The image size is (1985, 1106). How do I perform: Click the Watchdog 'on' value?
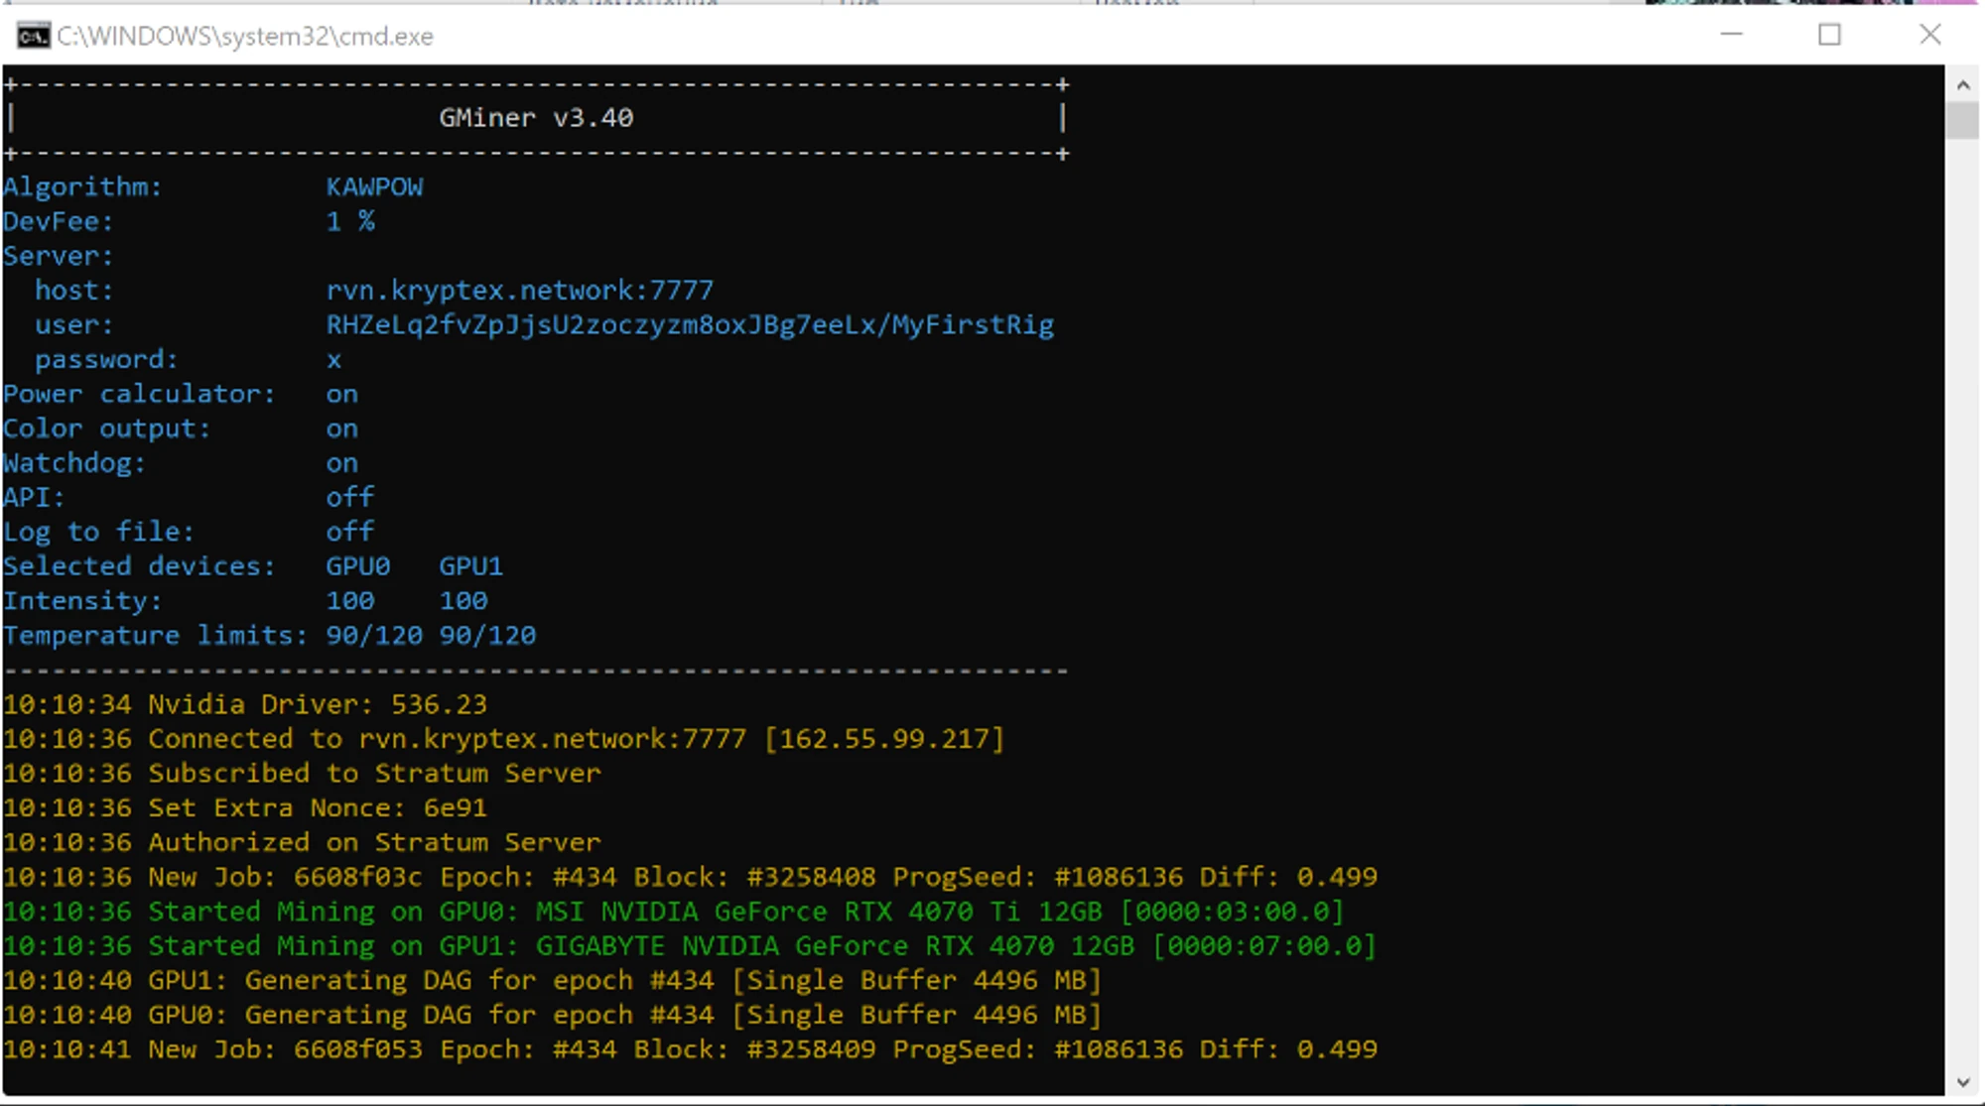tap(341, 463)
